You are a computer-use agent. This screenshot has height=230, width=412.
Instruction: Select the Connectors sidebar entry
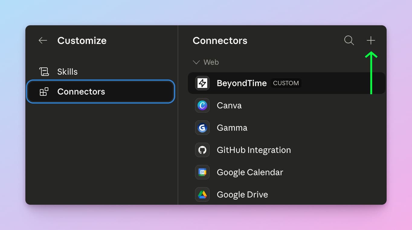click(x=81, y=92)
